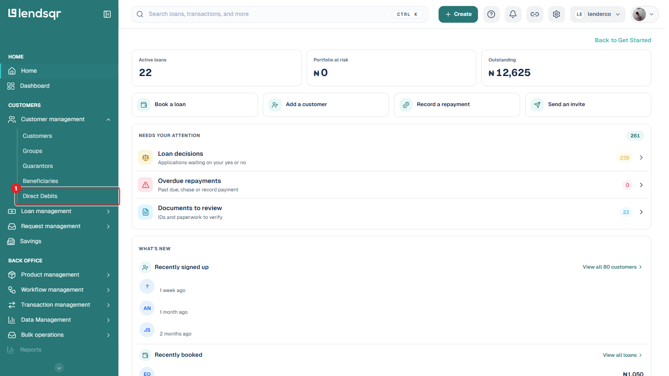
Task: Click the Active loans card
Action: [x=217, y=68]
